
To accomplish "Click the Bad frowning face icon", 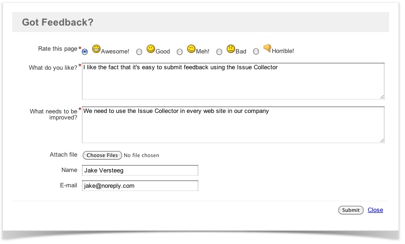I will (x=231, y=49).
